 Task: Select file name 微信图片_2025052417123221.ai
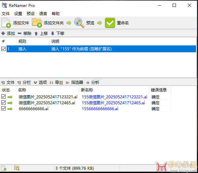(x=48, y=97)
